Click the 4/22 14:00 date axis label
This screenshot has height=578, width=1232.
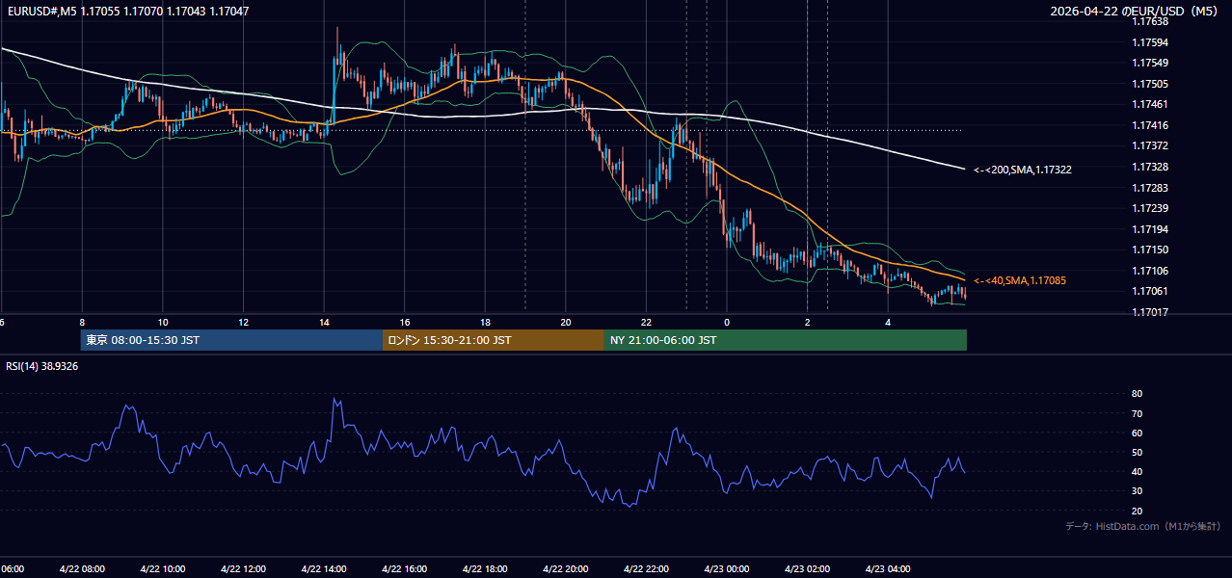[324, 569]
